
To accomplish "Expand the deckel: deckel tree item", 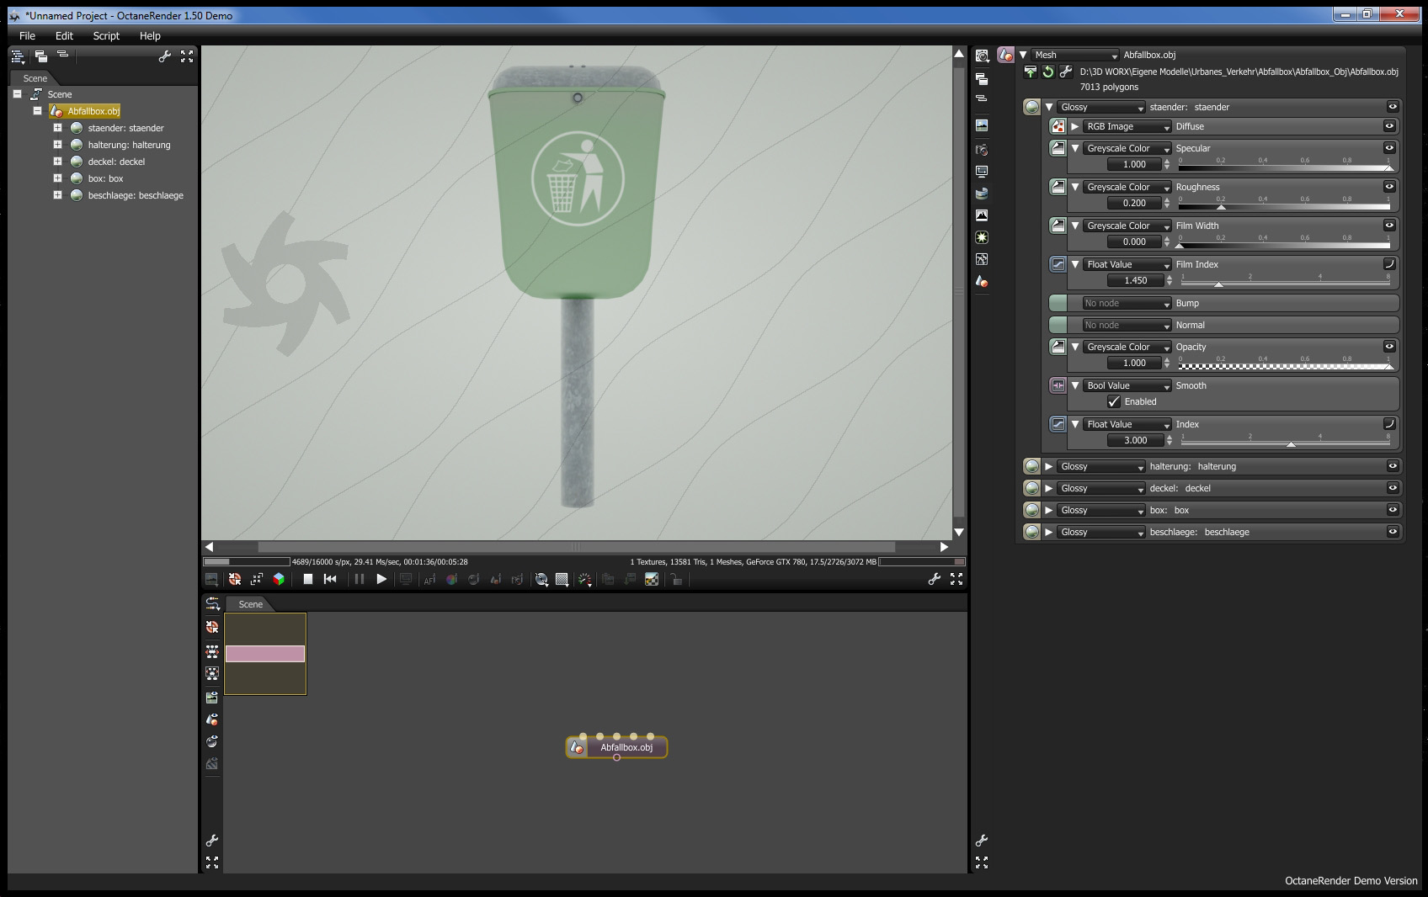I will pos(57,162).
